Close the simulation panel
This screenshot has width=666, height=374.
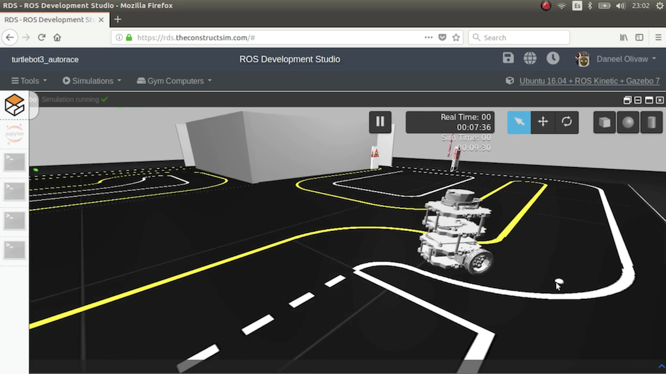tap(659, 100)
